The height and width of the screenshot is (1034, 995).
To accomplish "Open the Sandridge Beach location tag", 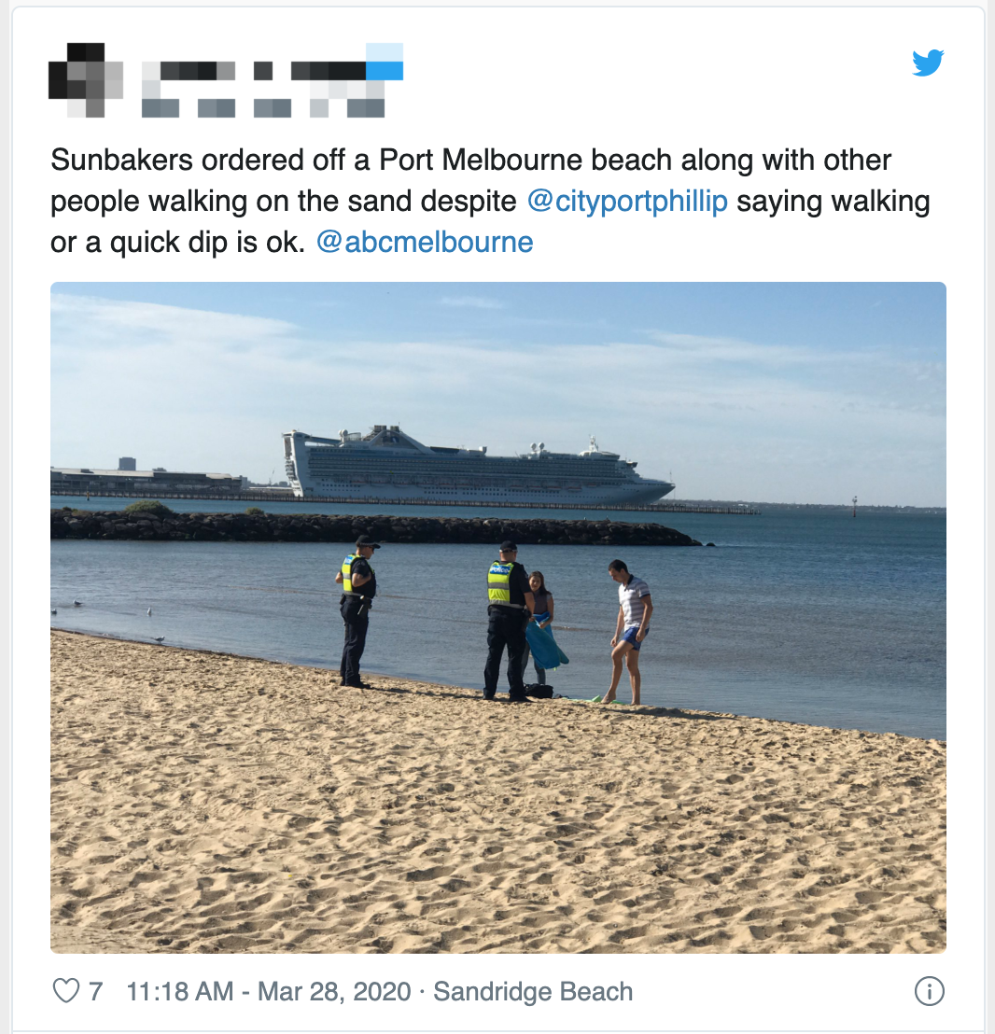I will tap(533, 991).
